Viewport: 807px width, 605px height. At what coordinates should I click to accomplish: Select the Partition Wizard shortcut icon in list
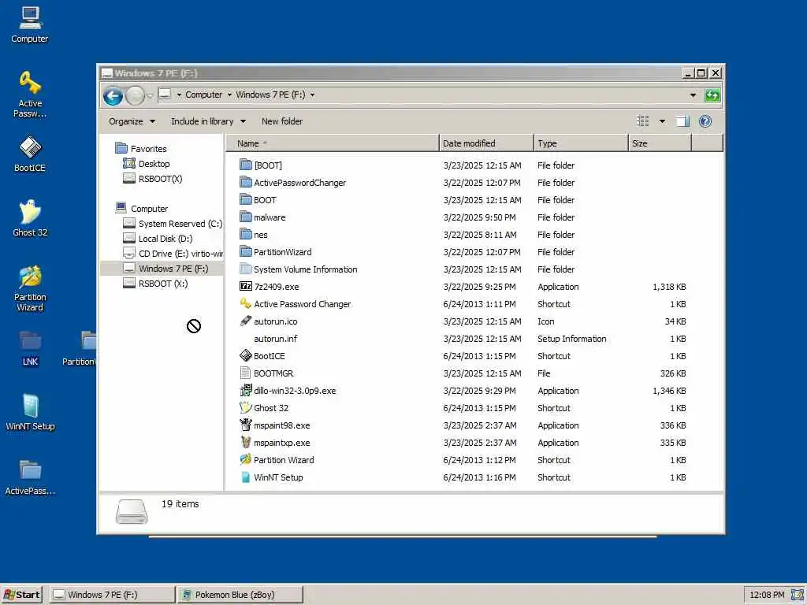tap(246, 460)
